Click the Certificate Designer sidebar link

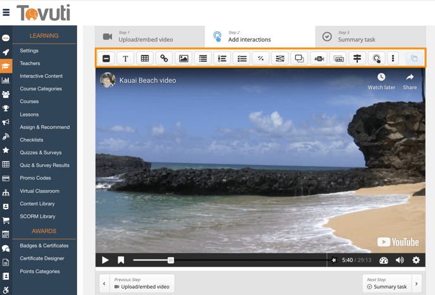(42, 258)
